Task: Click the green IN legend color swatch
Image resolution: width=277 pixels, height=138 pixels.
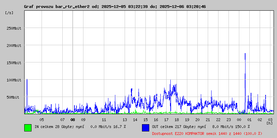Action: [x=28, y=127]
